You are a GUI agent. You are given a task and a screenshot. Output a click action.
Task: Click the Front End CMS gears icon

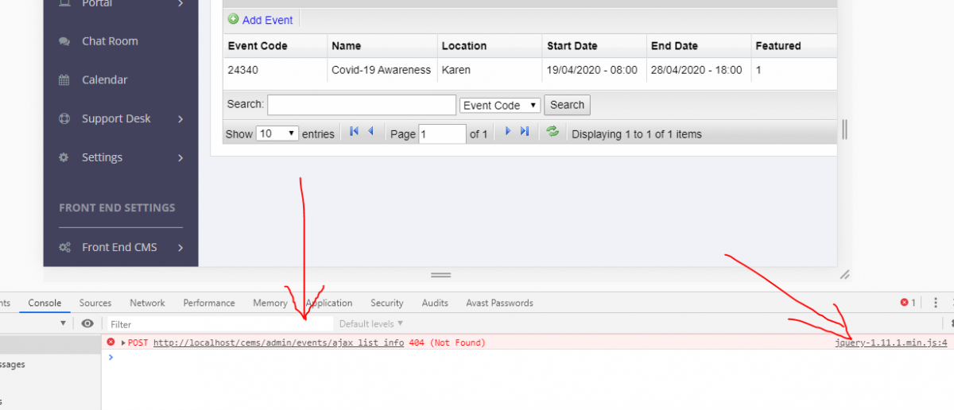64,247
